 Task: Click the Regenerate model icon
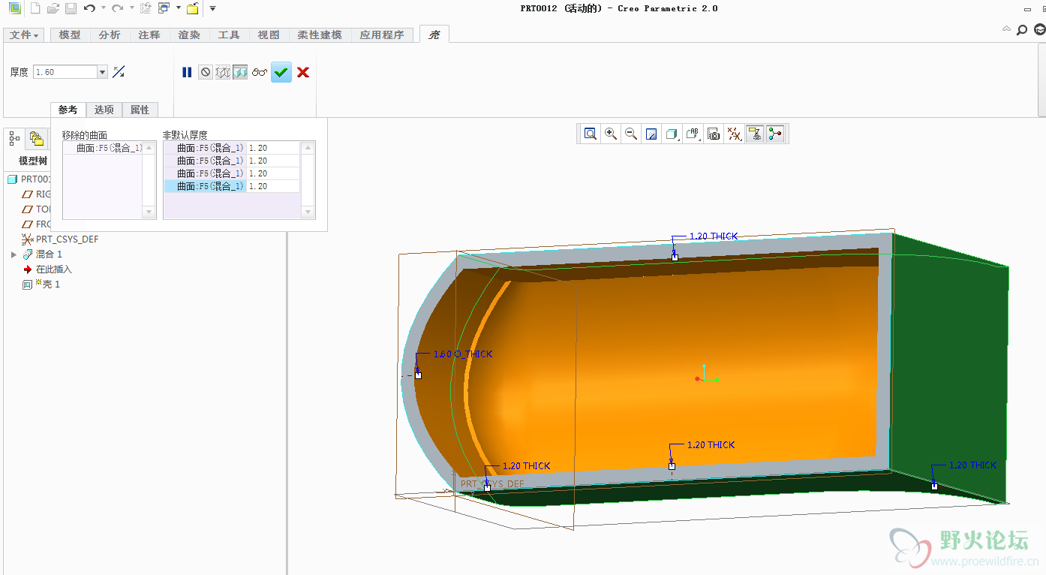coord(146,8)
